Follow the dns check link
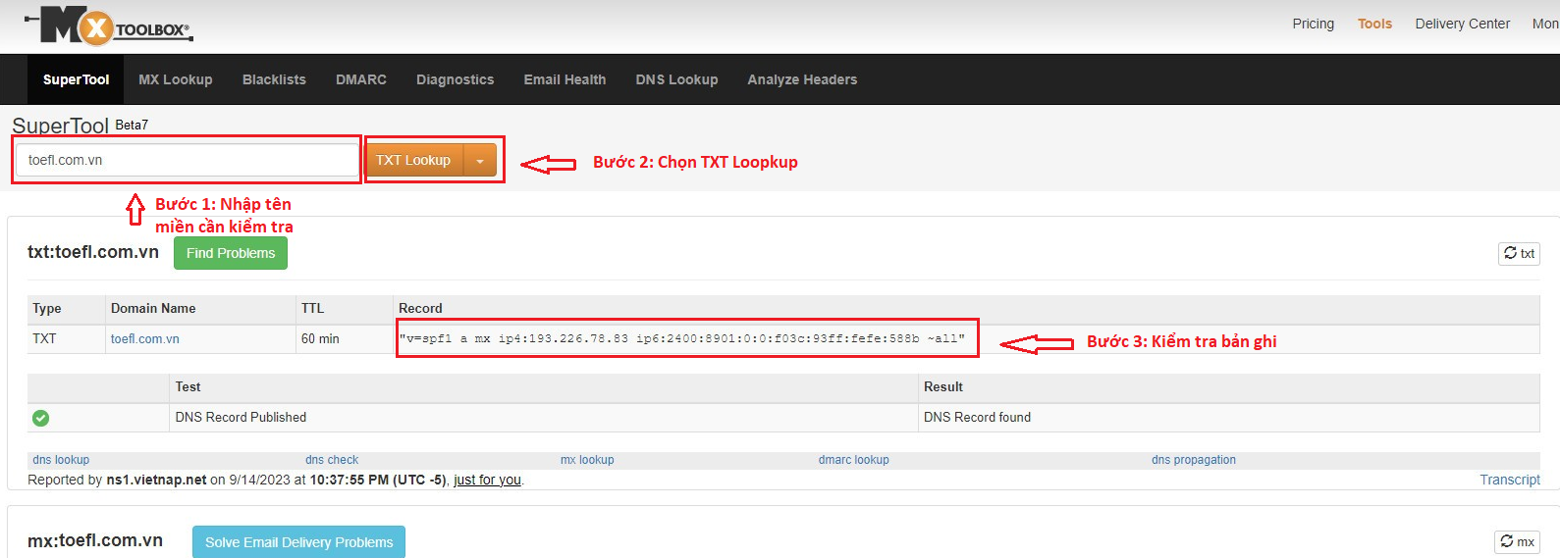The width and height of the screenshot is (1560, 558). pyautogui.click(x=332, y=460)
